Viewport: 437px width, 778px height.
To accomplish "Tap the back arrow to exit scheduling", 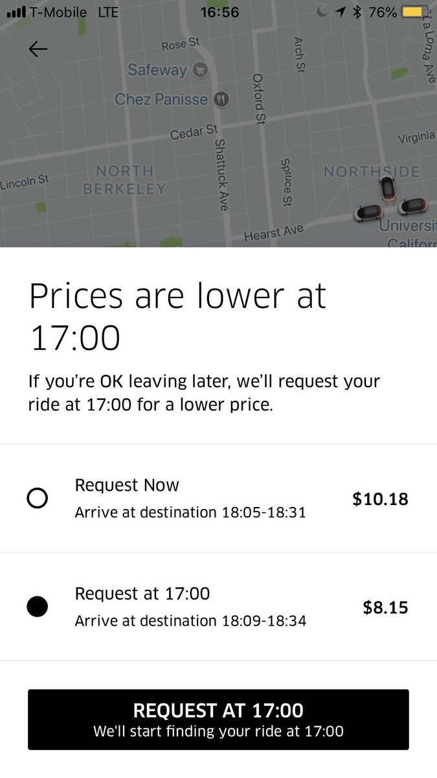I will [38, 48].
